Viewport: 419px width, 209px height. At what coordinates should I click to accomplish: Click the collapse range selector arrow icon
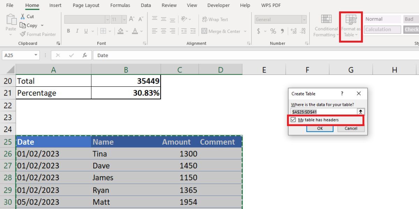coord(361,112)
